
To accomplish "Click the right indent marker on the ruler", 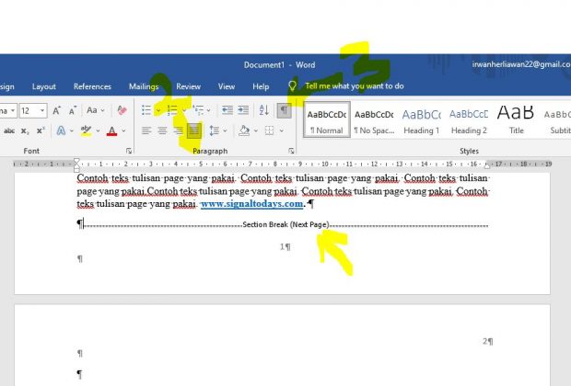I will point(487,165).
